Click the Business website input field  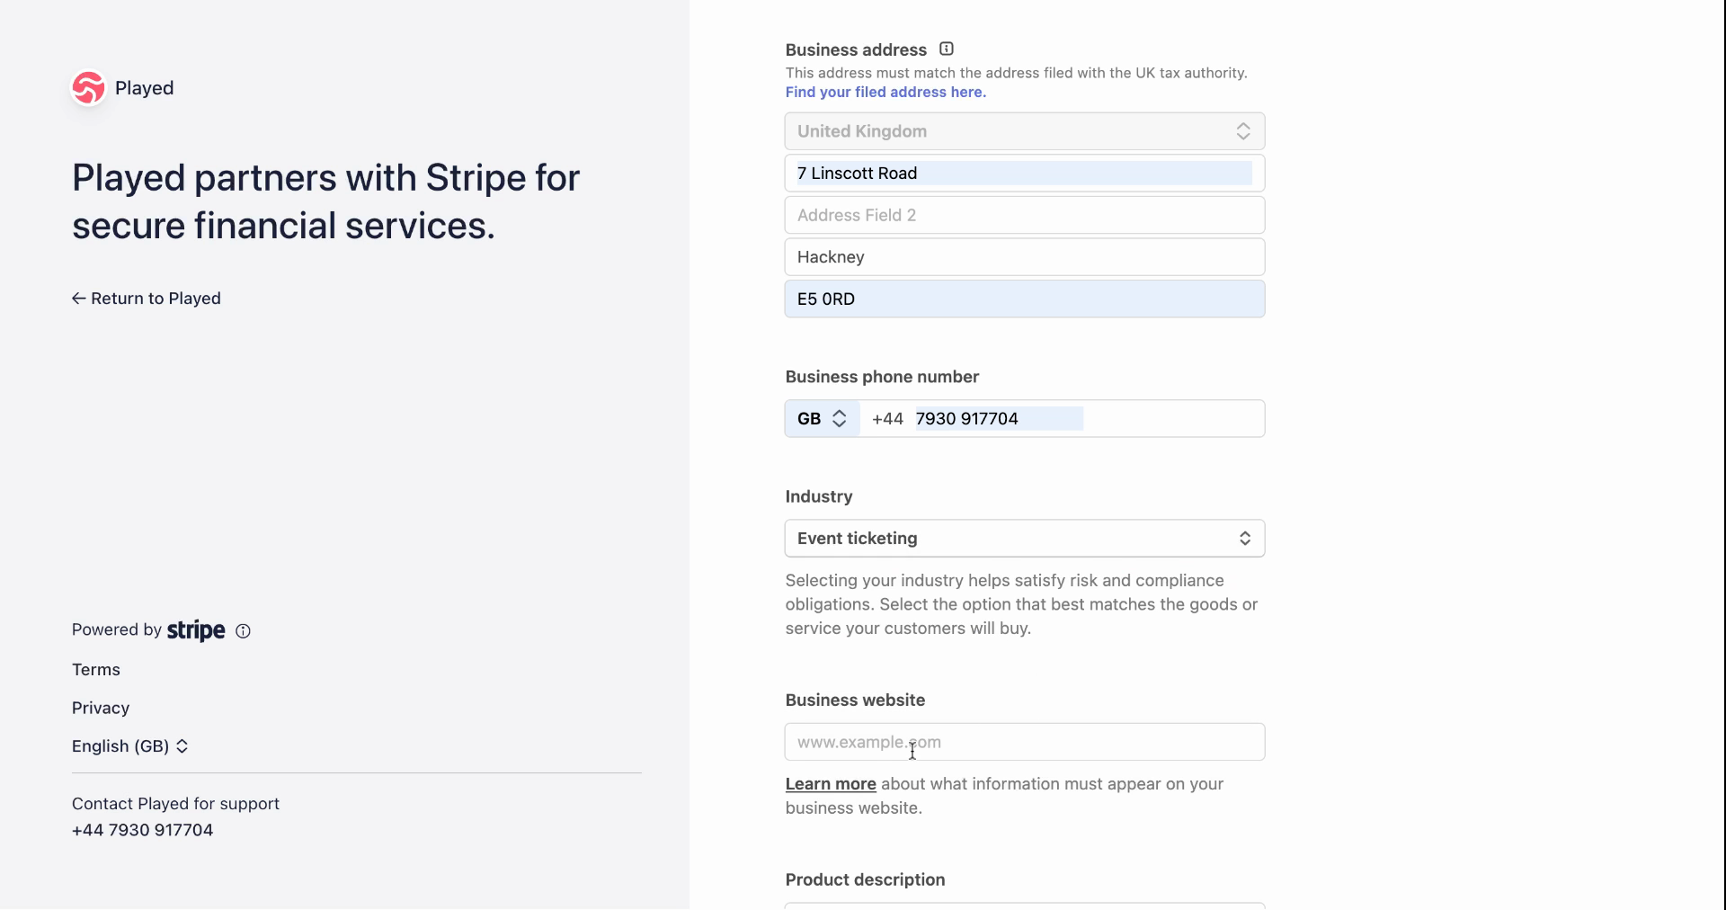pos(1025,742)
